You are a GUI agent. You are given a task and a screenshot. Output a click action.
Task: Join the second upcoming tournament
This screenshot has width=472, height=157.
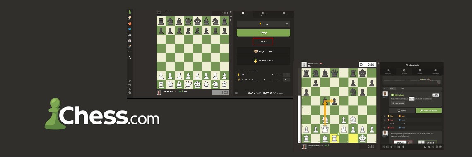(287, 80)
